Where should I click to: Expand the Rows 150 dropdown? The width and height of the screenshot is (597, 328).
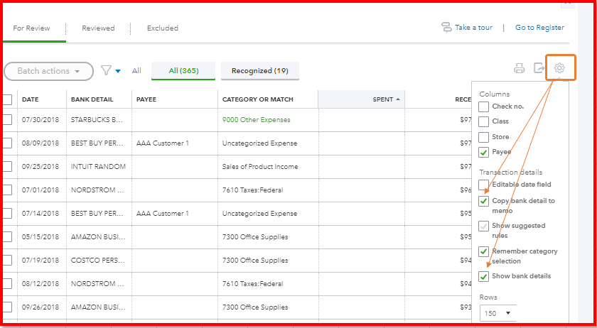[497, 313]
